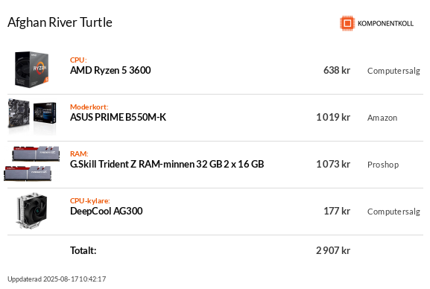The width and height of the screenshot is (430, 289).
Task: Click the ASUS PRIME B550M-K name
Action: tap(118, 118)
